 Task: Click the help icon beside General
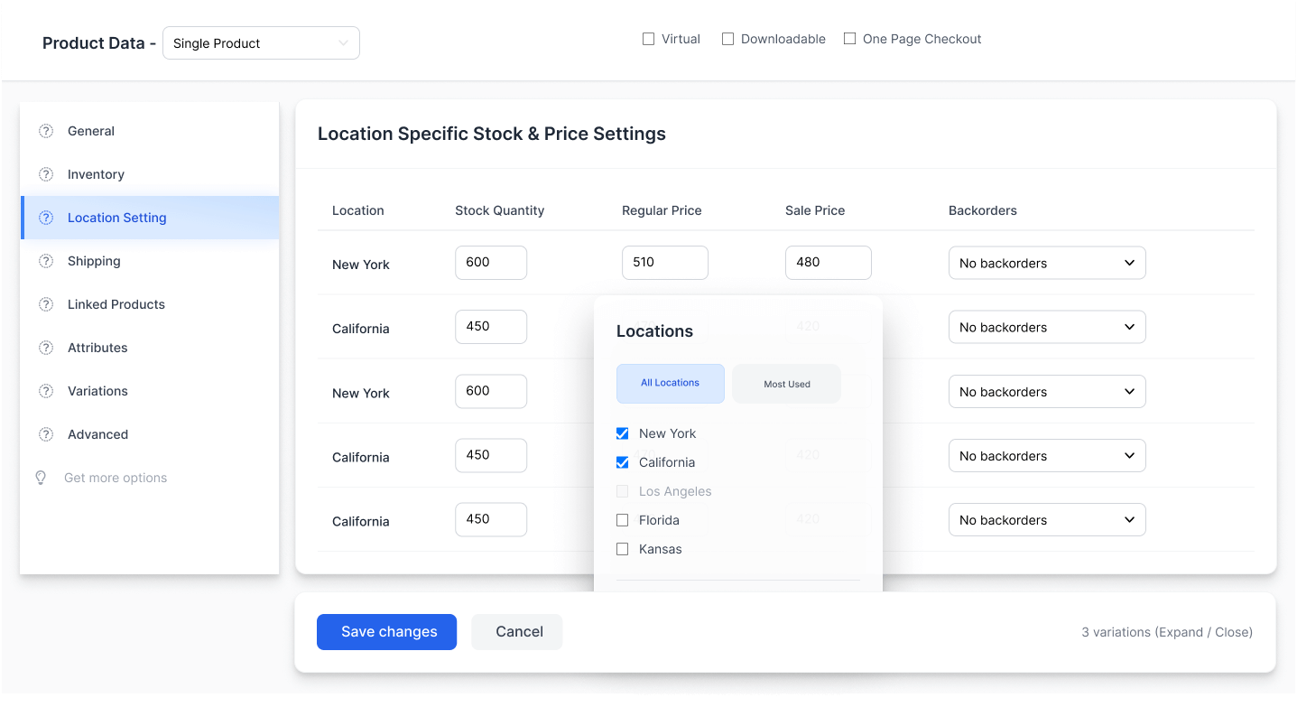46,131
